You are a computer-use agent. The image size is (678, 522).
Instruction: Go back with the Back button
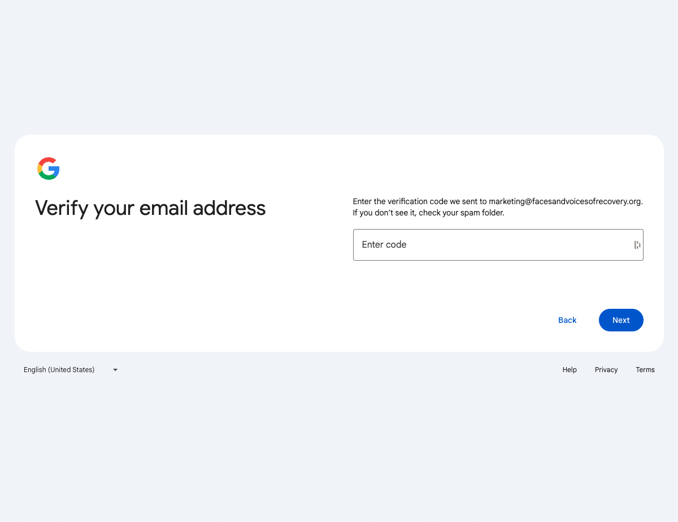pos(567,320)
